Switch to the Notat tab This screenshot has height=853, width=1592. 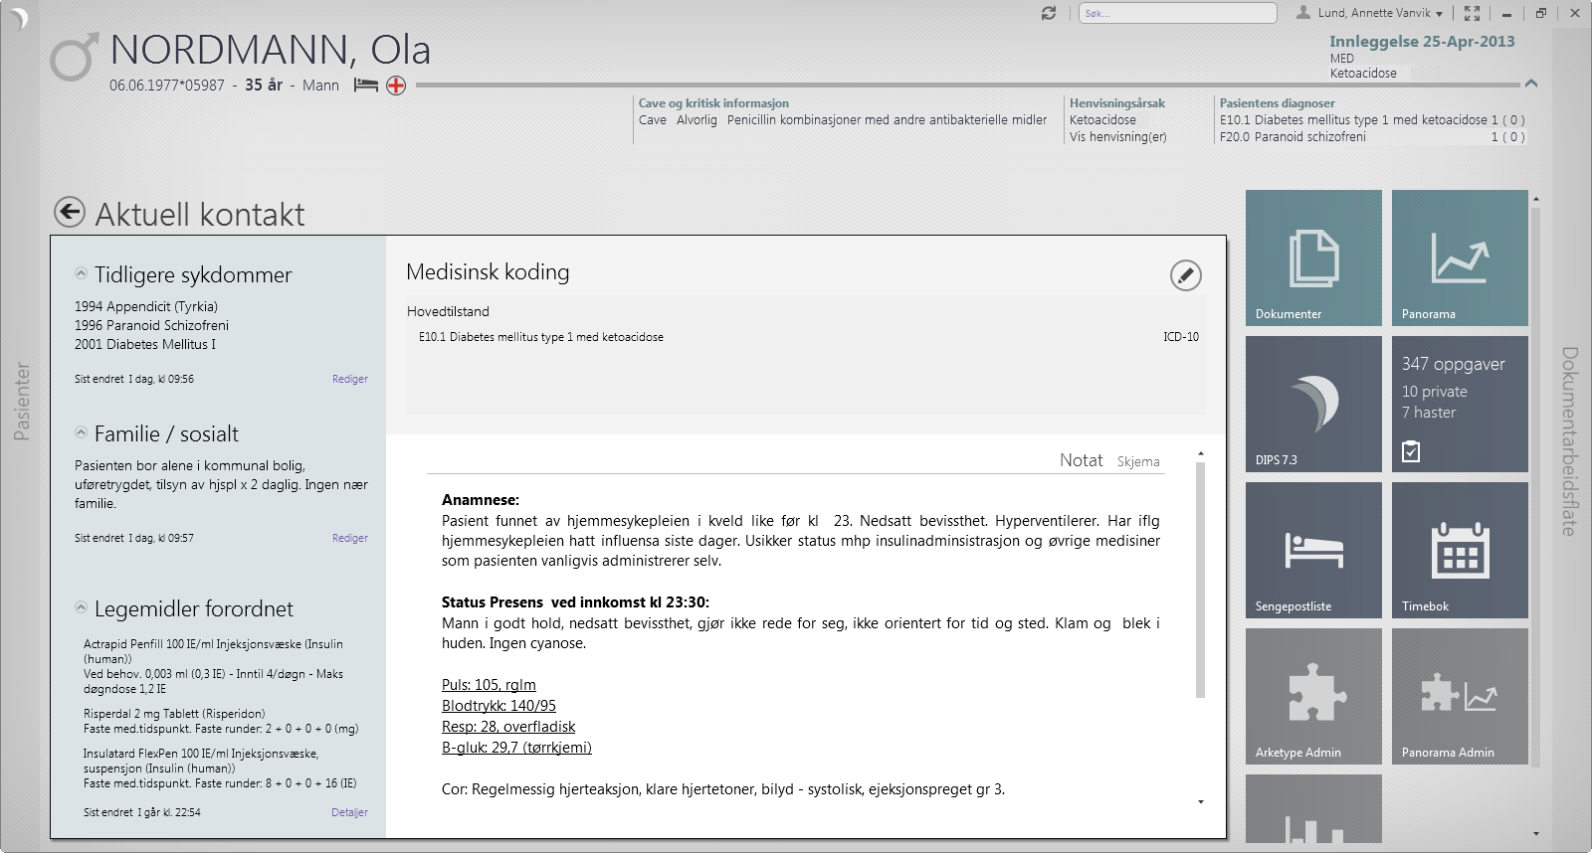pyautogui.click(x=1081, y=460)
